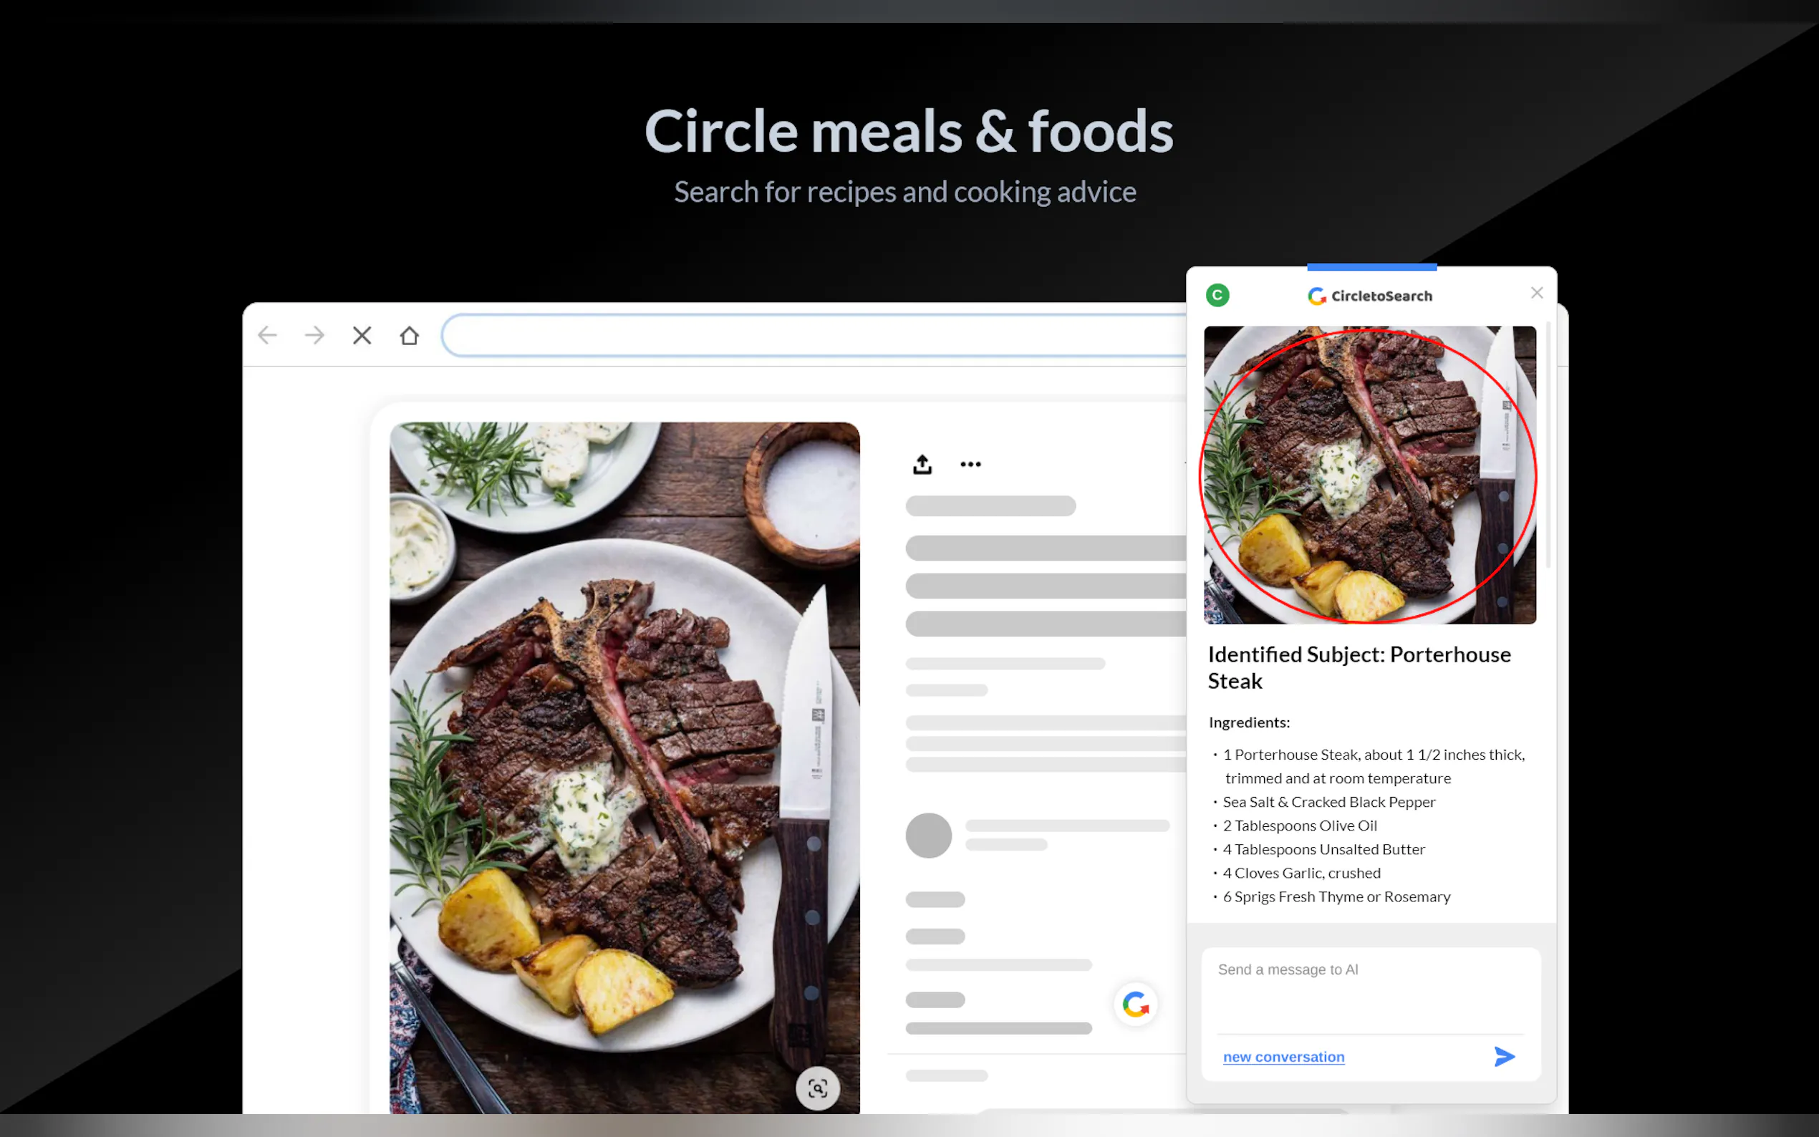Click the CircletoSearch logo title
Viewport: 1819px width, 1137px height.
pyautogui.click(x=1370, y=296)
